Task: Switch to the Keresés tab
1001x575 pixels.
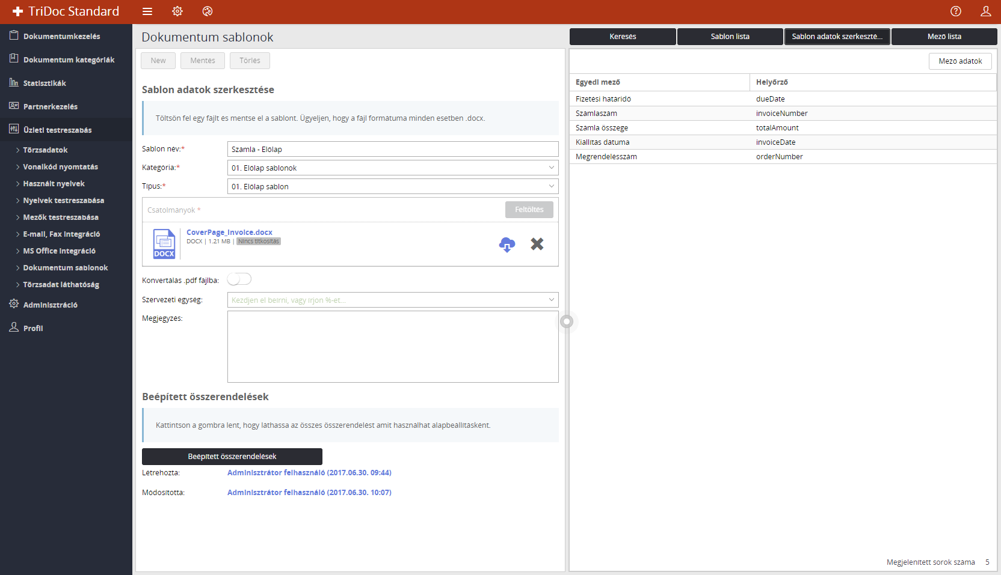Action: click(623, 37)
